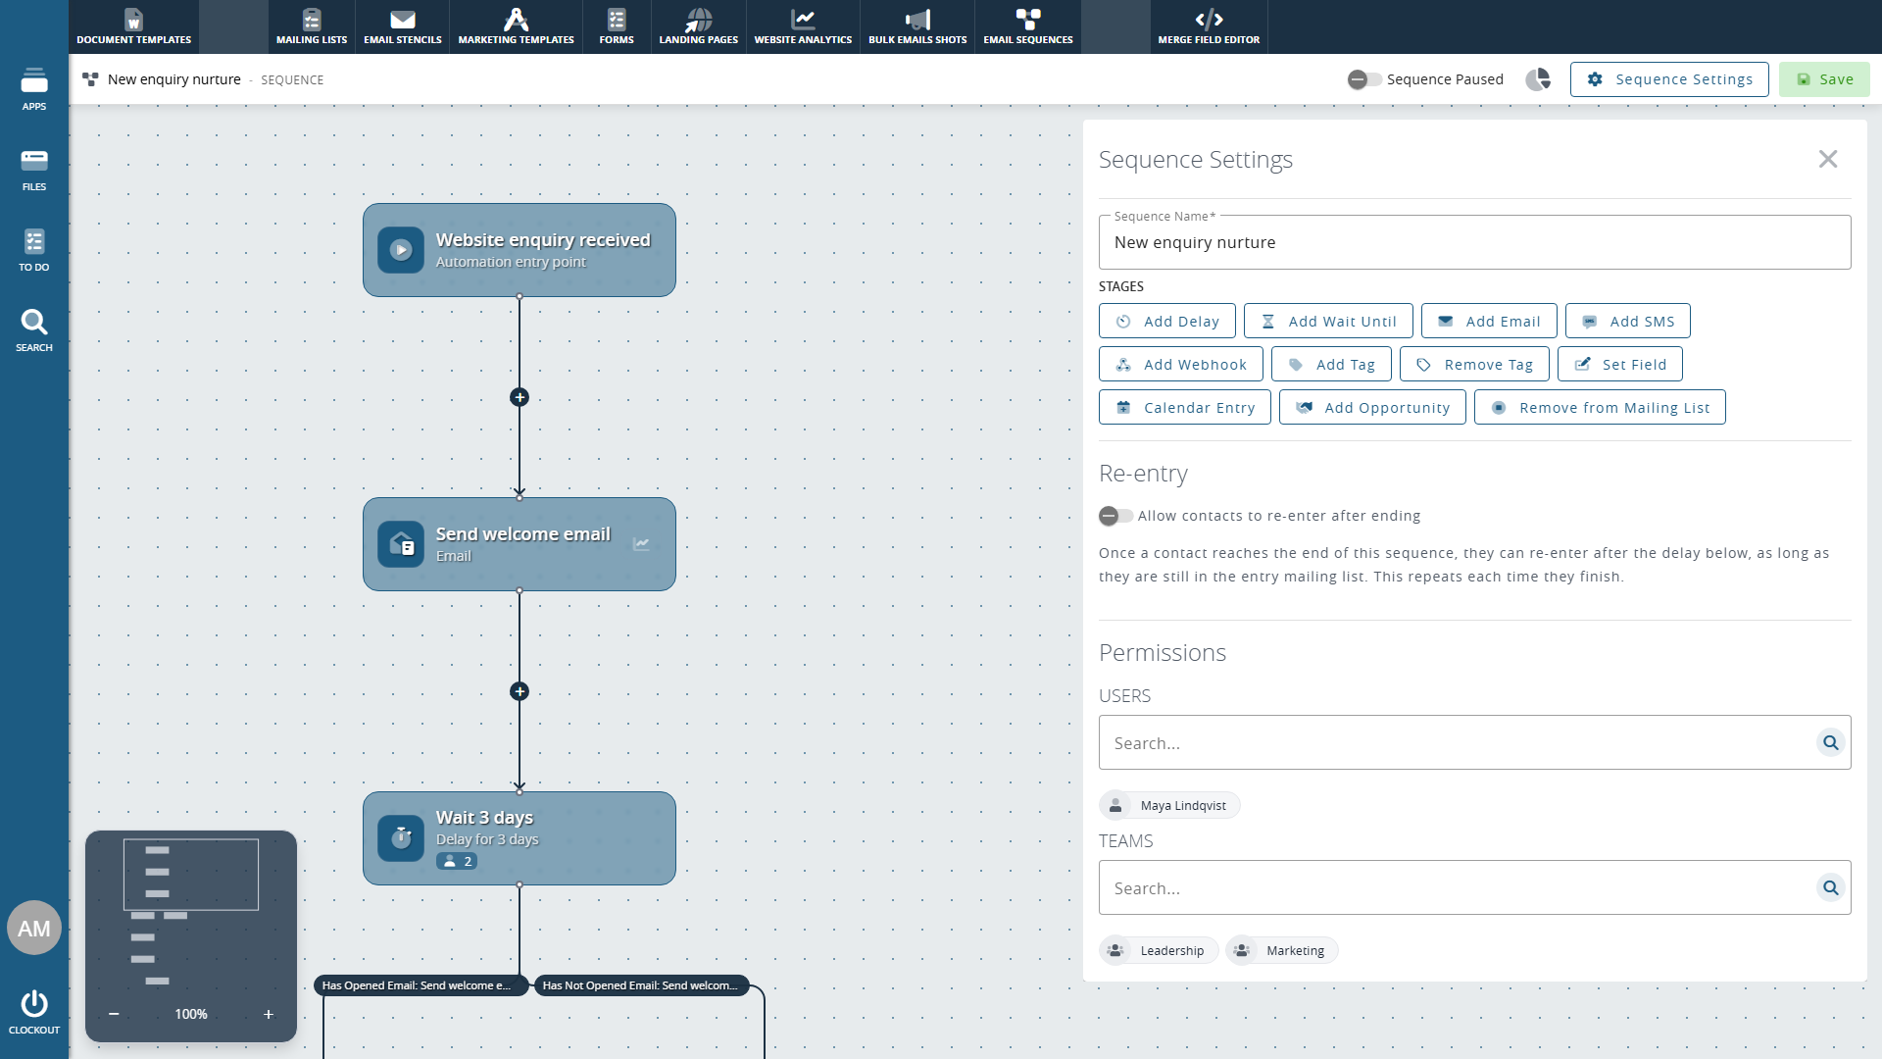Open Bulk Emails Shots
1882x1059 pixels.
pyautogui.click(x=917, y=26)
